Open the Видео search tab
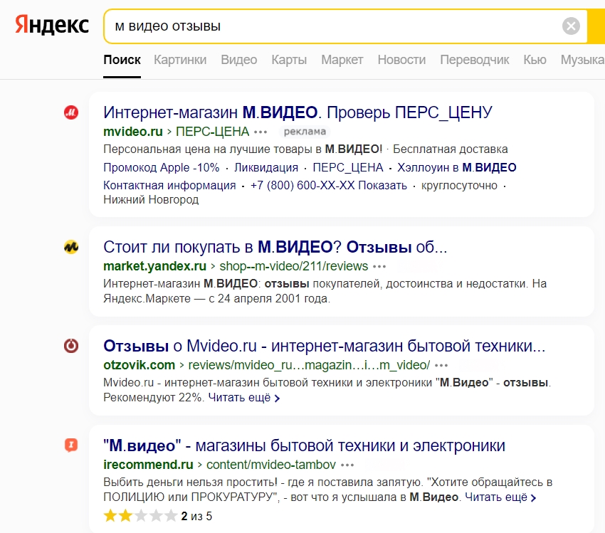The image size is (605, 533). pyautogui.click(x=238, y=60)
